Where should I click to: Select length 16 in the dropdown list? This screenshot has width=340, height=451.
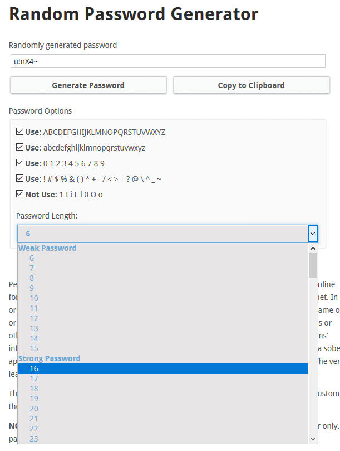34,368
